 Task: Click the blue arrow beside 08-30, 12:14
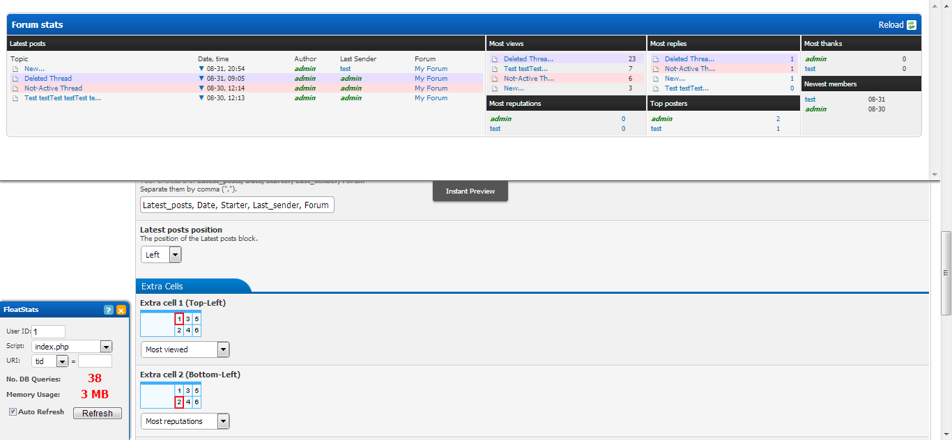(201, 88)
